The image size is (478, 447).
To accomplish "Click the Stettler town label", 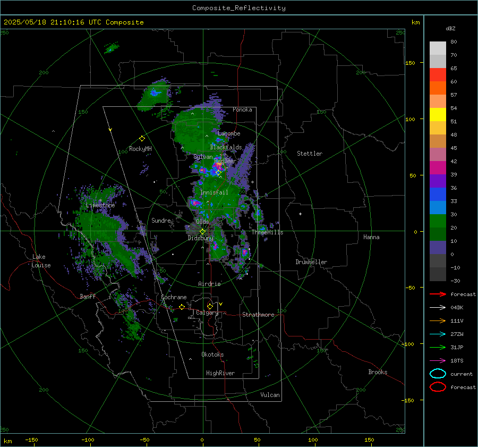I will 310,154.
